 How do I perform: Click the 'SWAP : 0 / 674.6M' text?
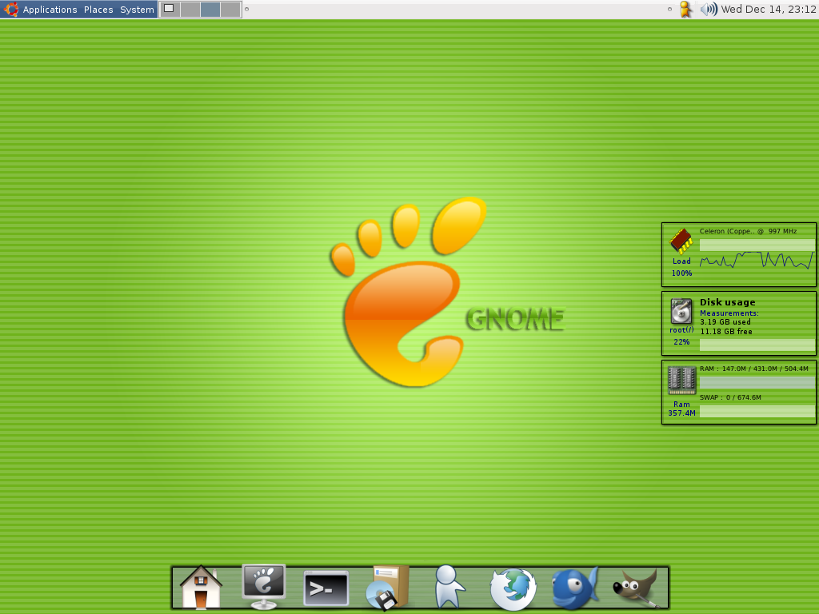730,397
